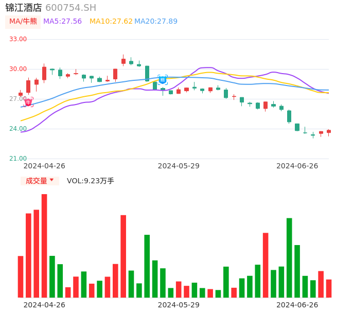This screenshot has height=312, width=353.
Task: Toggle the MA10 moving average legend
Action: pos(111,21)
